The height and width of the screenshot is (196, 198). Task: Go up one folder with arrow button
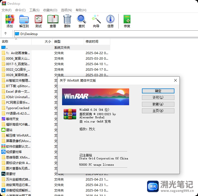tap(5, 33)
